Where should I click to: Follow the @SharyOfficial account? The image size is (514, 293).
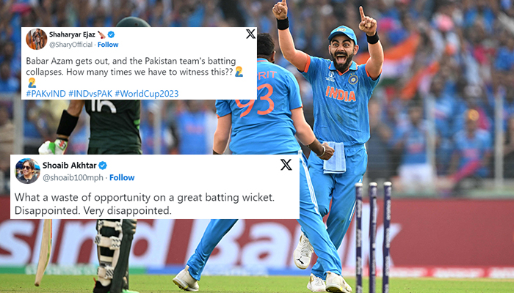tap(108, 45)
